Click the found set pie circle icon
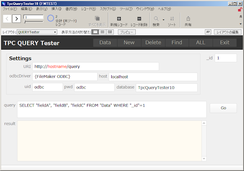Screen dimensions: 244x171 point(51,18)
